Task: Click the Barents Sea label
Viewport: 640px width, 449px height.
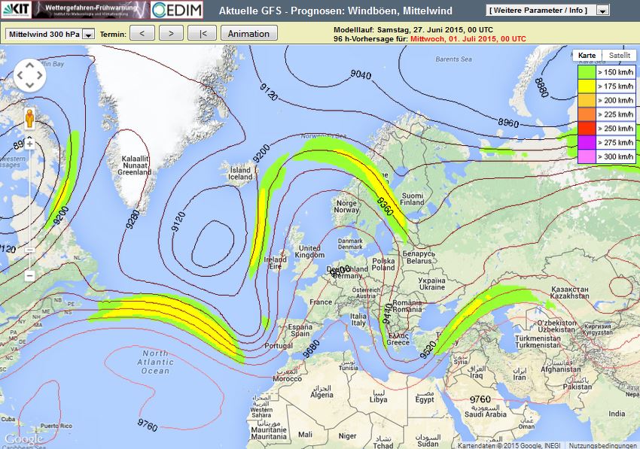Action: (453, 59)
